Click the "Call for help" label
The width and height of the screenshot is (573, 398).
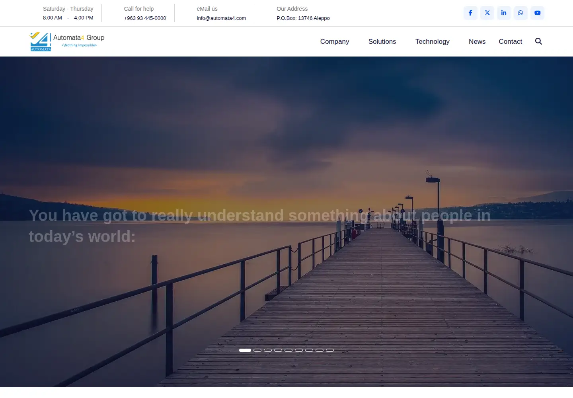pyautogui.click(x=138, y=9)
